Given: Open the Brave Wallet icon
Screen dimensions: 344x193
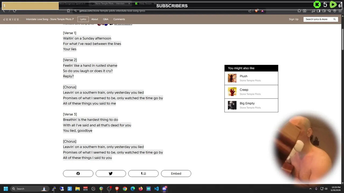Looking at the screenshot, I should pyautogui.click(x=324, y=11).
